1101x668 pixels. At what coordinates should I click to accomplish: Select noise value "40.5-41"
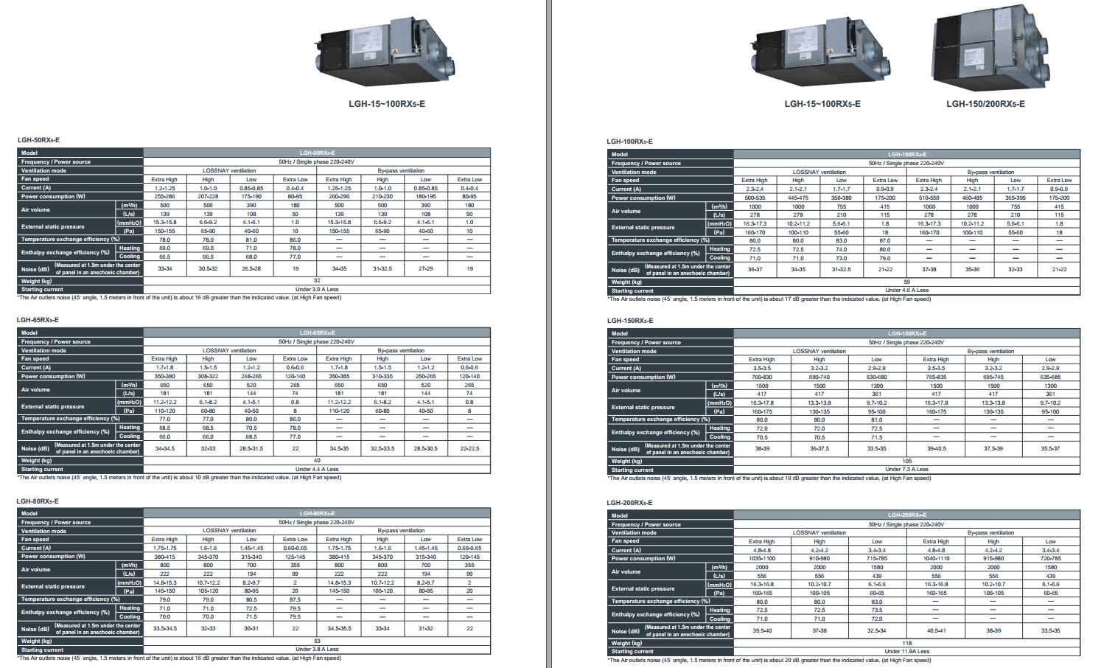point(936,631)
